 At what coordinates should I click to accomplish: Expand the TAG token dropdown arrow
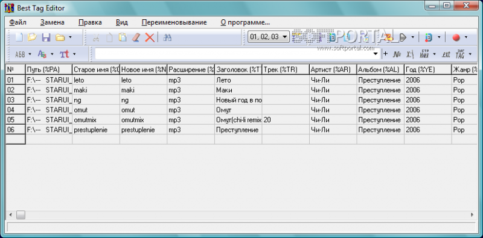470,54
